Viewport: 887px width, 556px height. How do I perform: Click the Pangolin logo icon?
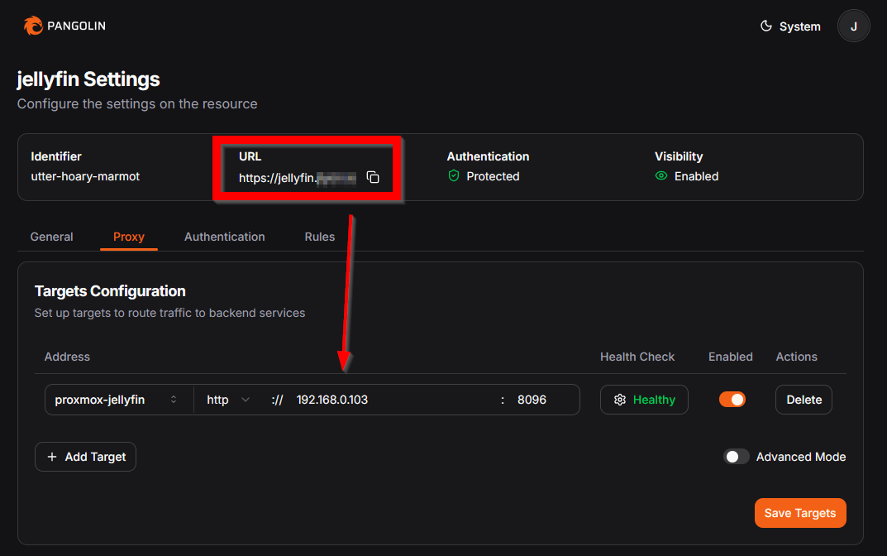[33, 26]
